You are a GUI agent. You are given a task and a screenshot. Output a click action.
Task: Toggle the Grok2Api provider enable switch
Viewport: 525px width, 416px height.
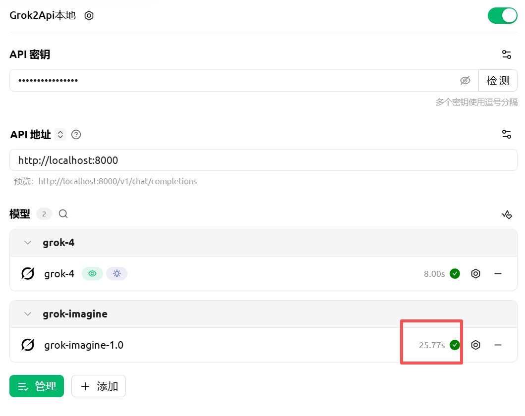point(502,15)
